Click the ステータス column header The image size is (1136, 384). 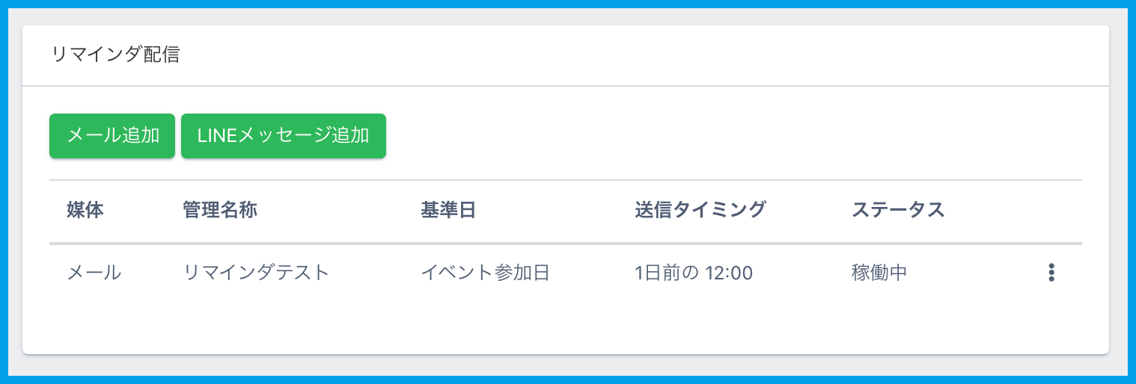[x=898, y=211]
